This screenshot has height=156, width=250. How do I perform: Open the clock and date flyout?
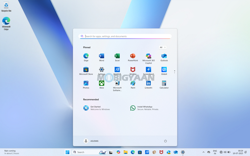pos(238,152)
